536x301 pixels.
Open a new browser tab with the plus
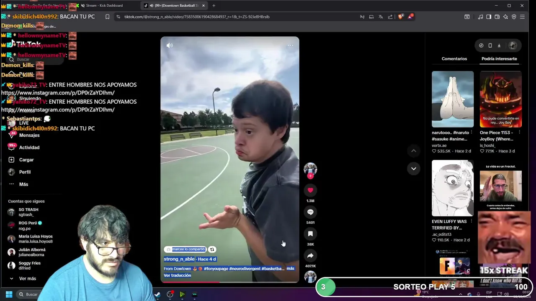tap(214, 5)
